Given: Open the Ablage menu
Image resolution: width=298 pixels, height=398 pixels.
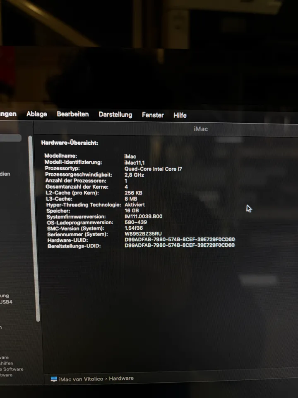Looking at the screenshot, I should [x=37, y=114].
